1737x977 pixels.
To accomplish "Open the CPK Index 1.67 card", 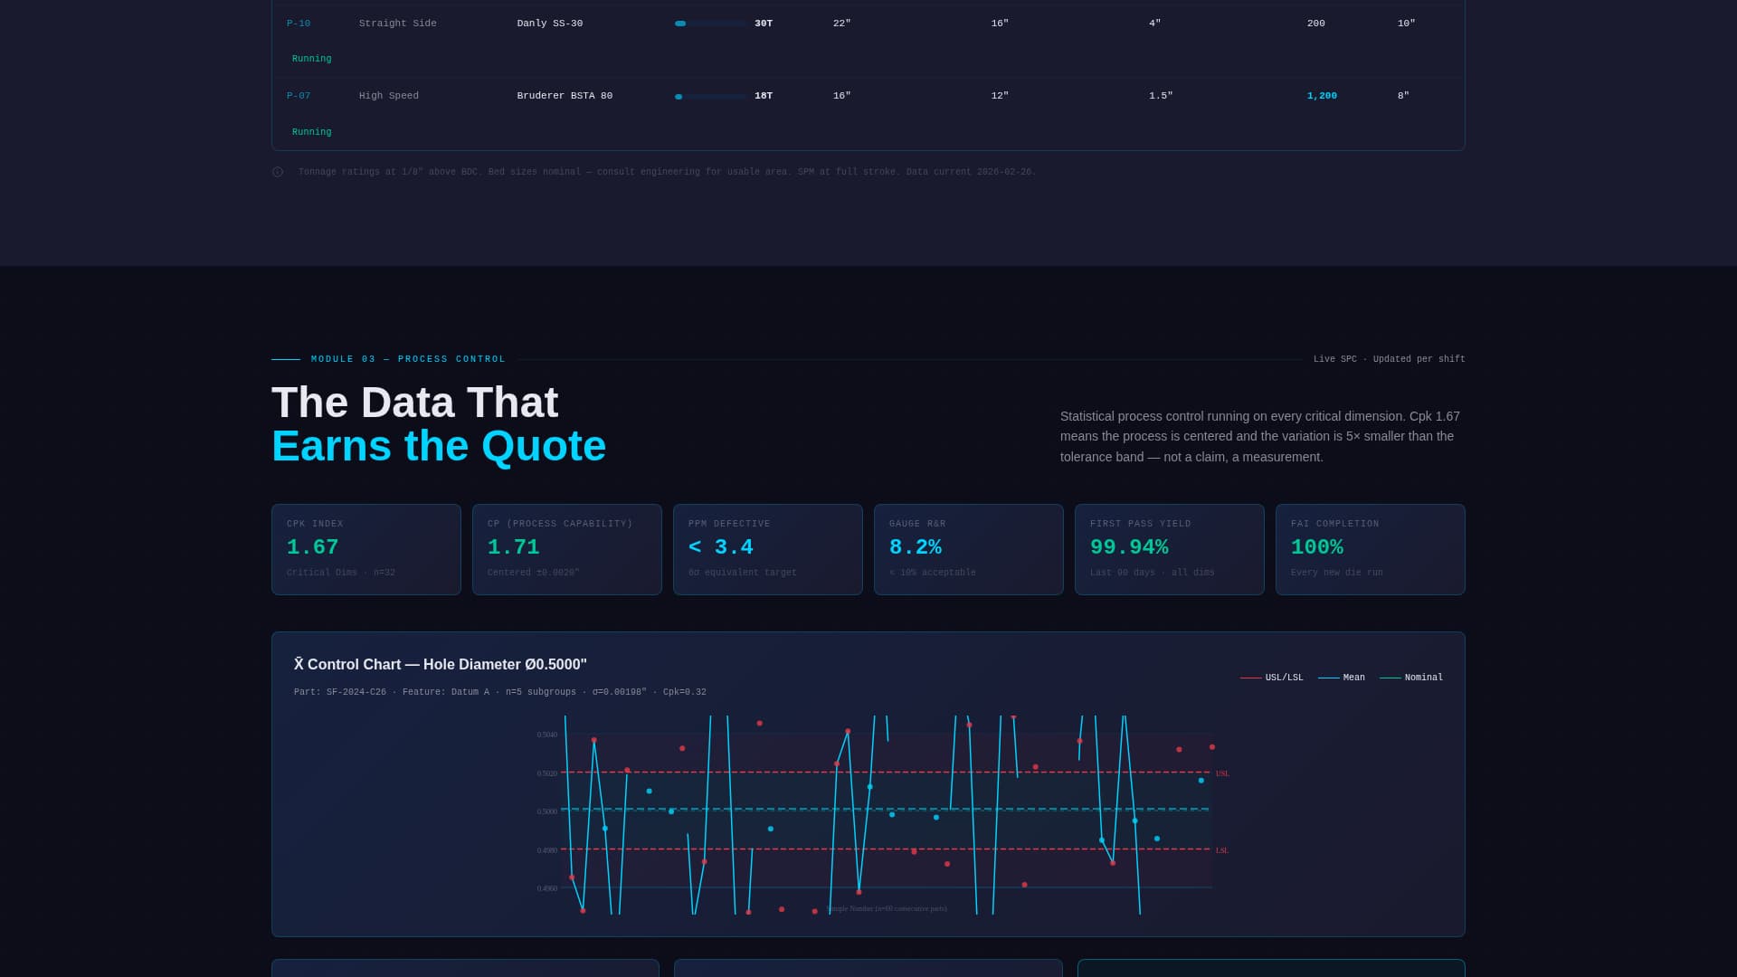I will 365,549.
